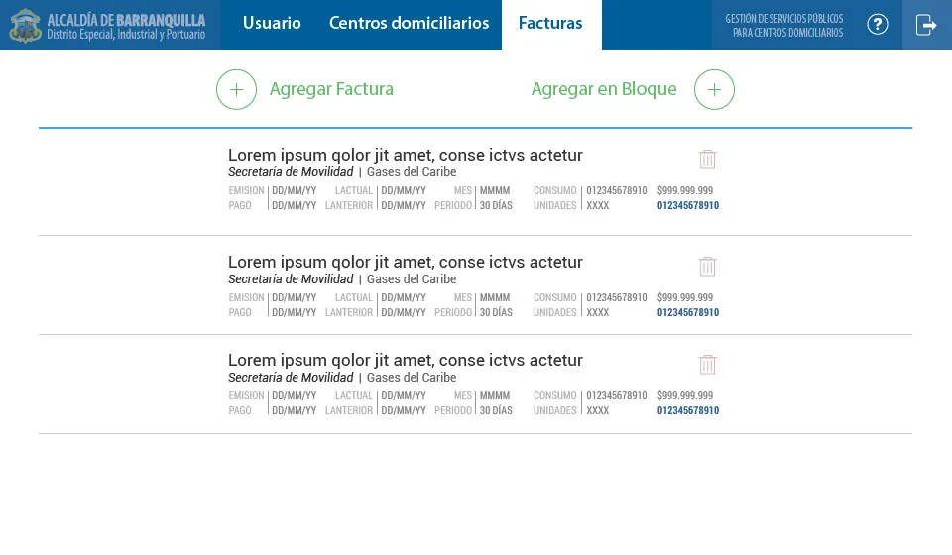952x555 pixels.
Task: Click $999.999.999 amount in second invoice
Action: (x=685, y=298)
